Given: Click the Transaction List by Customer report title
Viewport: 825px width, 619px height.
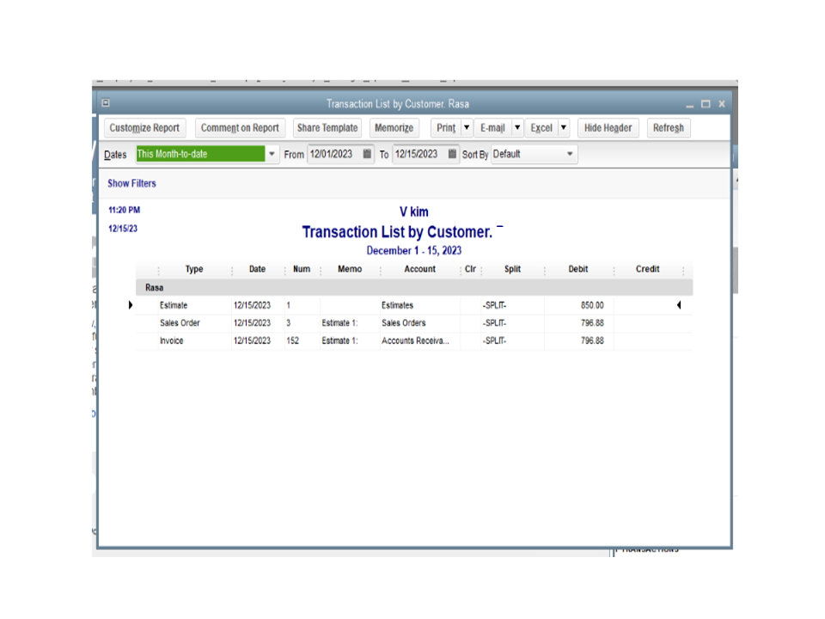Looking at the screenshot, I should click(x=397, y=232).
